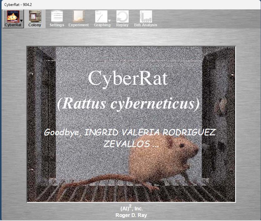This screenshot has width=261, height=221.
Task: Expand the Graphing dropdown arrow
Action: [x=109, y=21]
